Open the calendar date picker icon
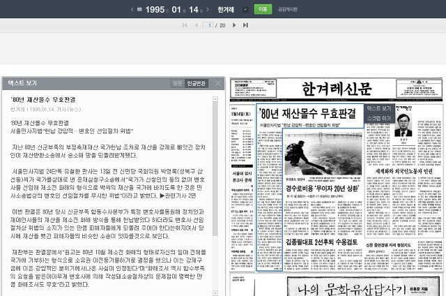 139,9
